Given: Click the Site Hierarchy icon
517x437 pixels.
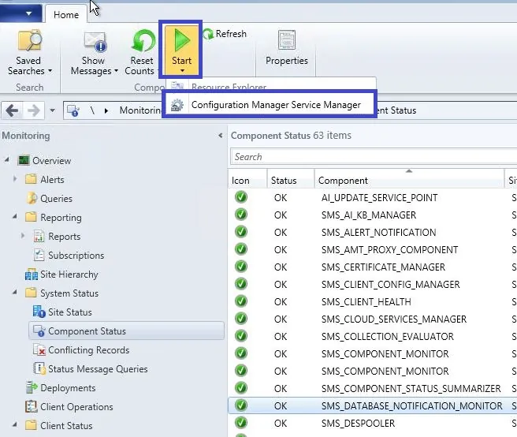Looking at the screenshot, I should click(32, 274).
